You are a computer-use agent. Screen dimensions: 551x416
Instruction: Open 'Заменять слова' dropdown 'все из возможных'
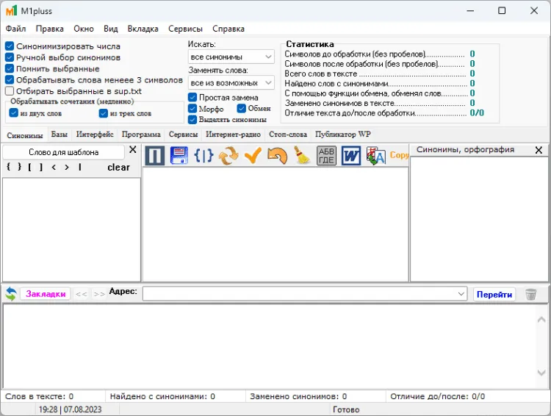coord(231,82)
